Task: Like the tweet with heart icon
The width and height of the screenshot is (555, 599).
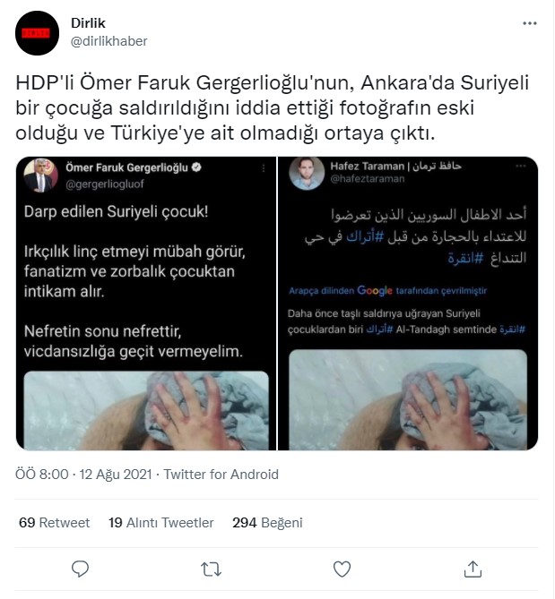Action: [342, 569]
